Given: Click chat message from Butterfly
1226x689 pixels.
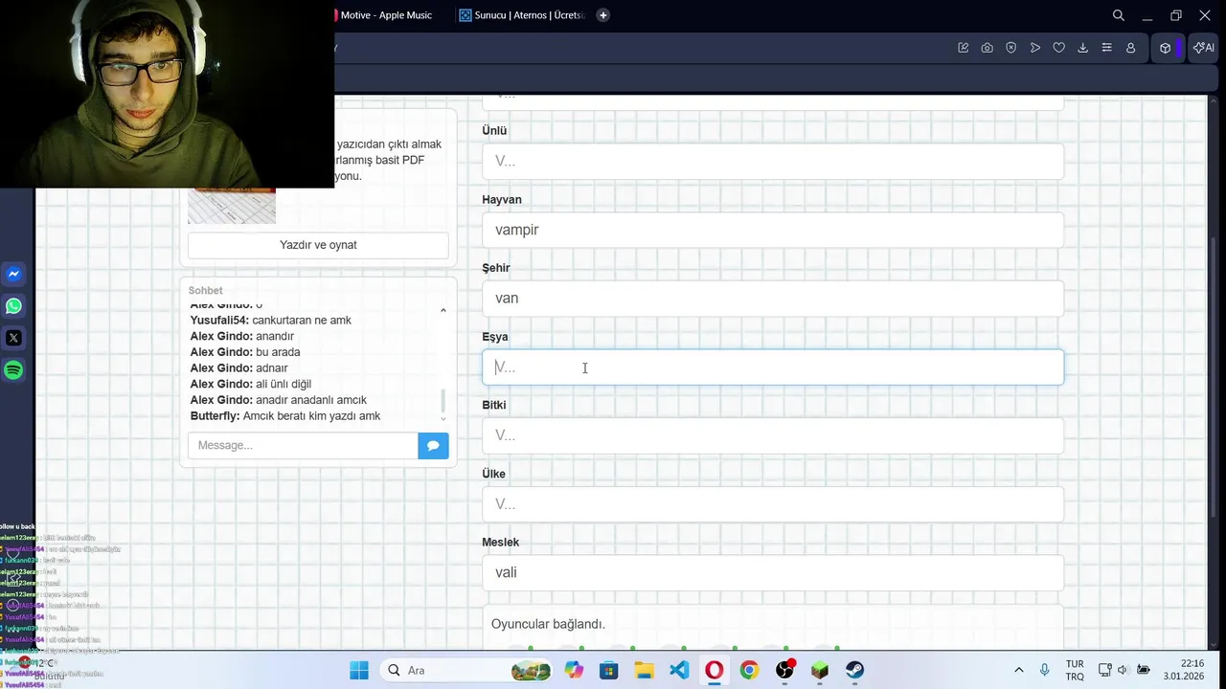Looking at the screenshot, I should 285,416.
